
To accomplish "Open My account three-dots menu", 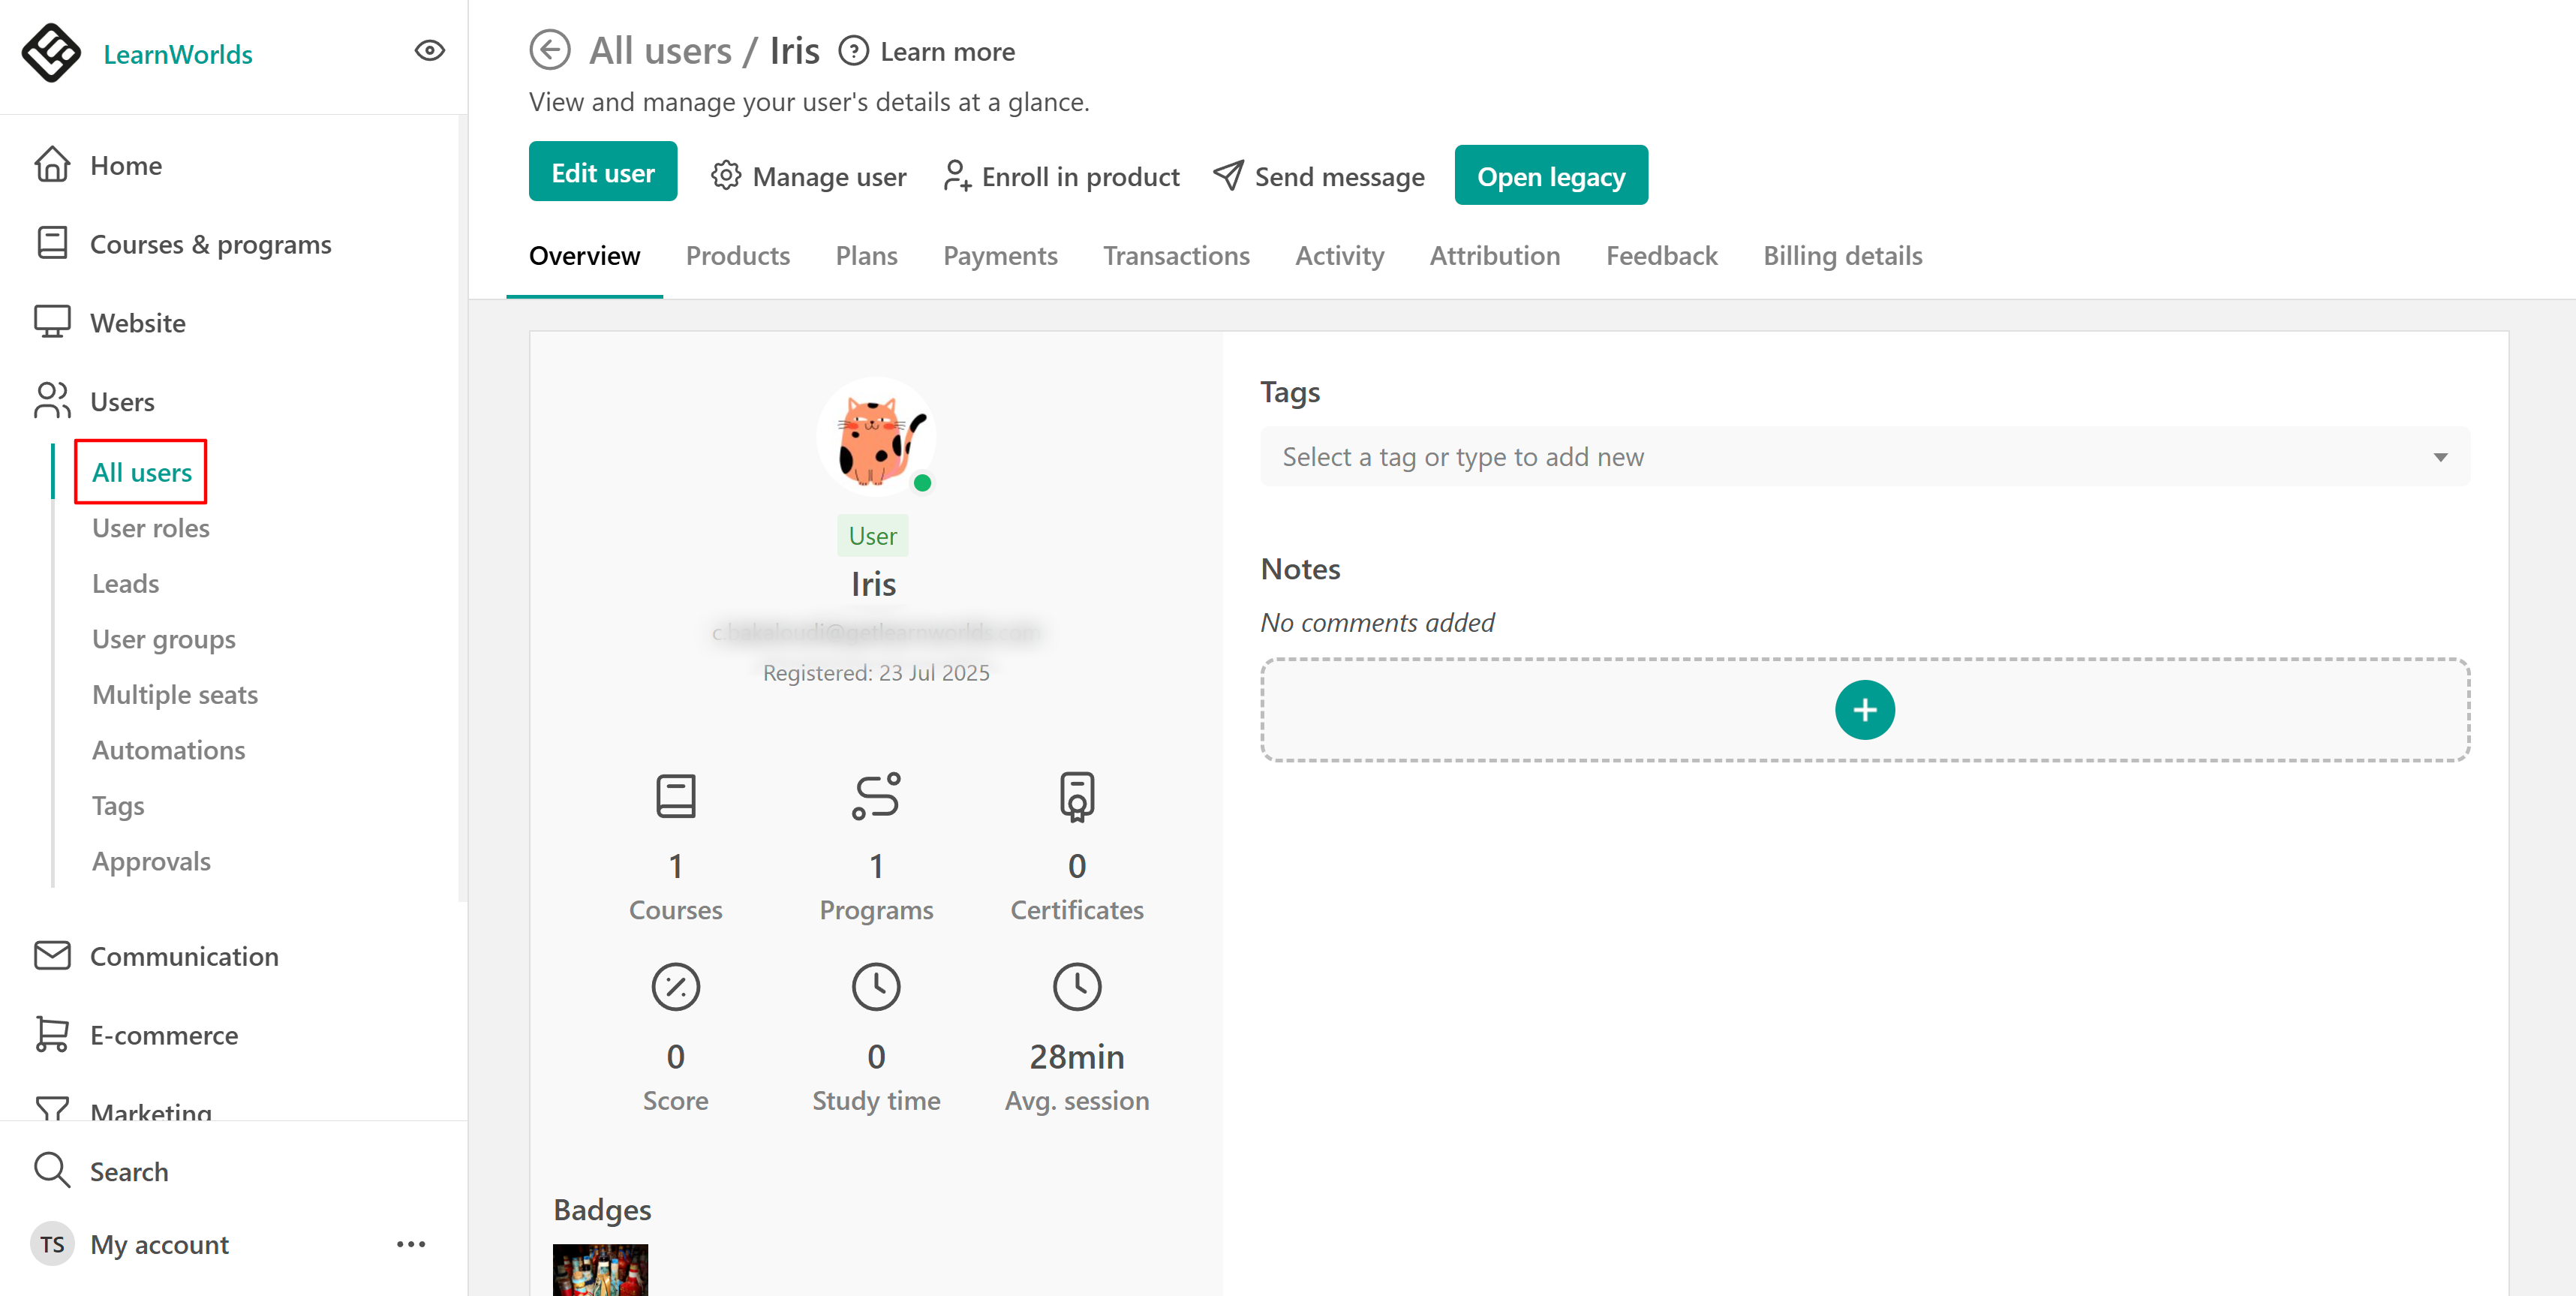I will pyautogui.click(x=411, y=1244).
